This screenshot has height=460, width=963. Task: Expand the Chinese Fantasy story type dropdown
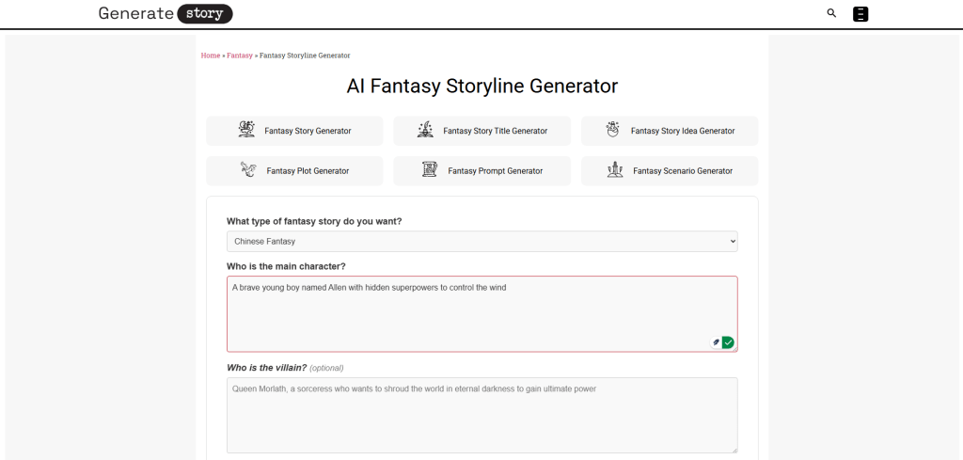pos(482,242)
